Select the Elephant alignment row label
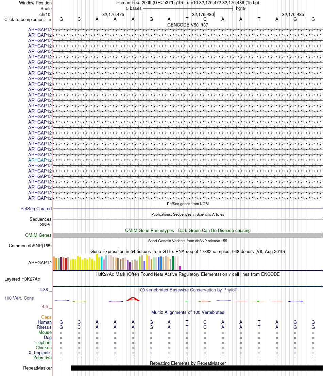This screenshot has height=376, width=323. [x=43, y=343]
